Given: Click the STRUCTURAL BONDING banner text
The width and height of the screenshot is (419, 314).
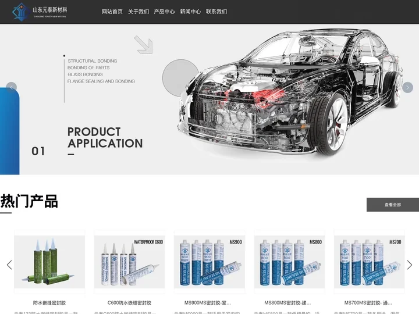Looking at the screenshot, I should point(92,61).
